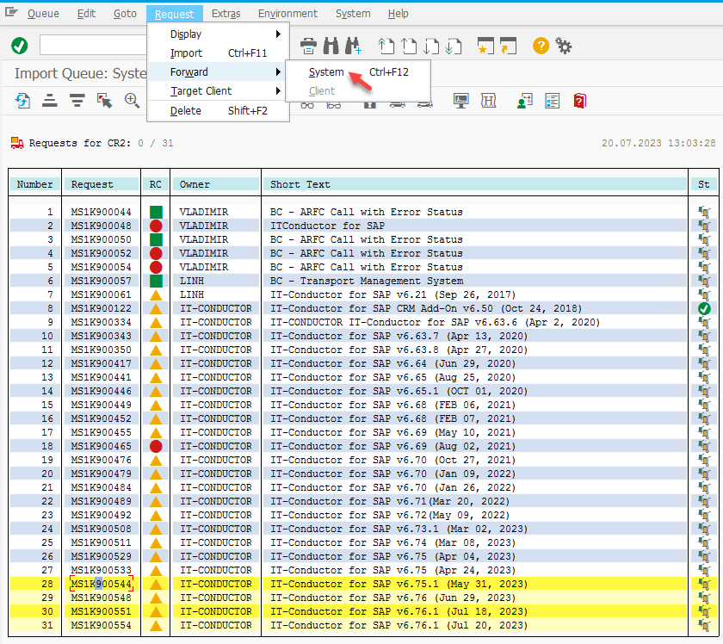Open the Environment menu
The height and width of the screenshot is (644, 723).
click(287, 14)
